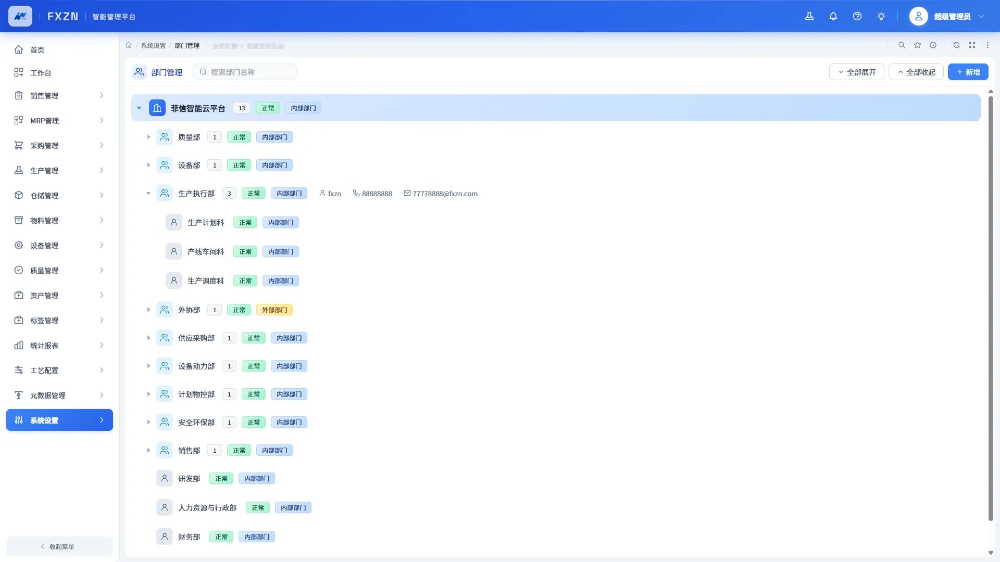This screenshot has height=562, width=1000.
Task: Expand the 供应采购部 tree node
Action: point(148,338)
